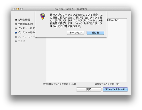Click the bullet icon beside 使用許諾契約
This screenshot has height=110, width=142.
[x=16, y=24]
